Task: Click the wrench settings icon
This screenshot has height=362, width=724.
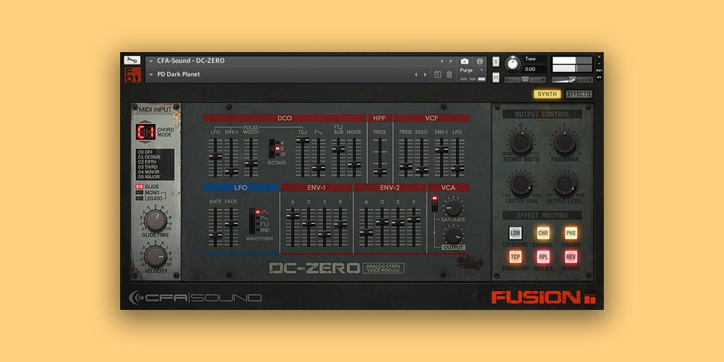Action: (132, 60)
